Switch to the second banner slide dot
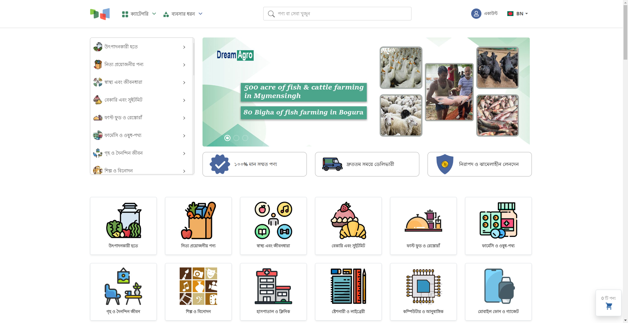This screenshot has width=628, height=323. [236, 138]
